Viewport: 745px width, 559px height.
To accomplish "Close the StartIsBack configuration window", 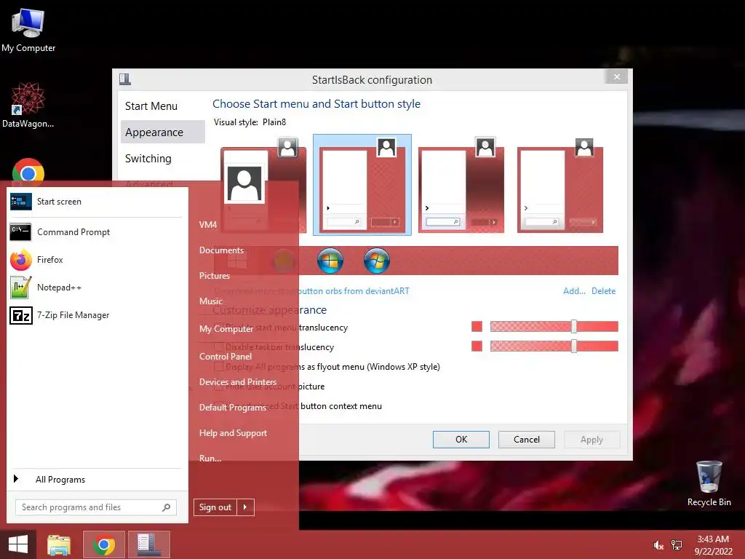I will [617, 76].
